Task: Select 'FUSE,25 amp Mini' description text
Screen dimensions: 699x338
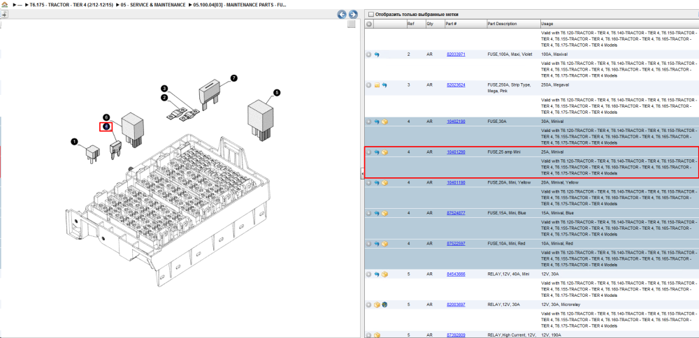Action: [503, 152]
